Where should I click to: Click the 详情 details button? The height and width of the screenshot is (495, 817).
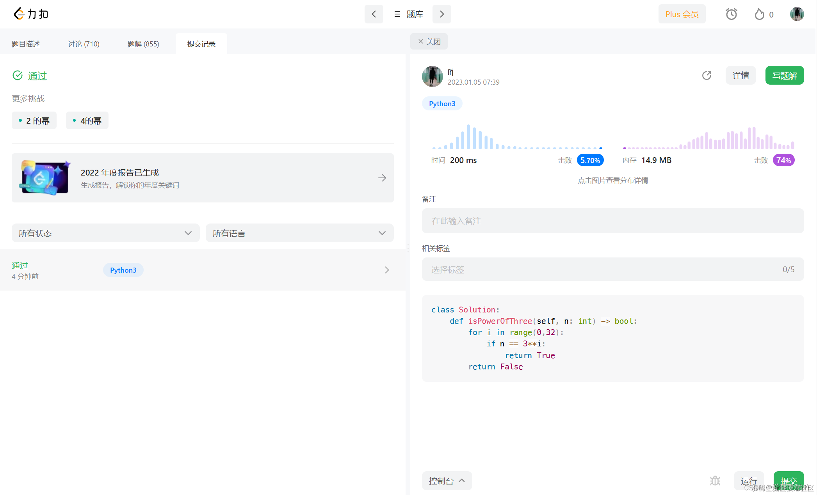[x=740, y=75]
